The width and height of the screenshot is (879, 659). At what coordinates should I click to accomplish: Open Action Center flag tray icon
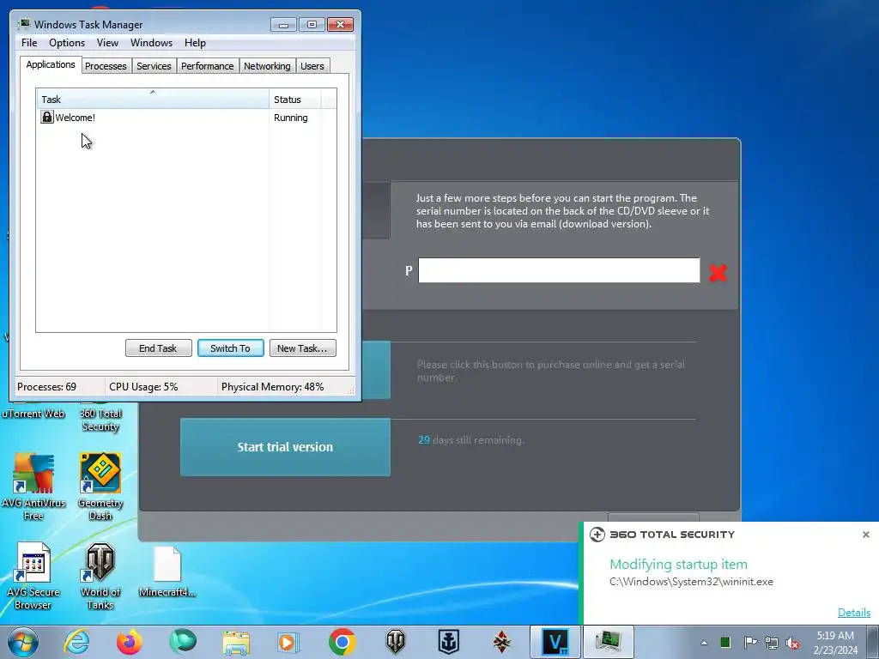pos(749,642)
